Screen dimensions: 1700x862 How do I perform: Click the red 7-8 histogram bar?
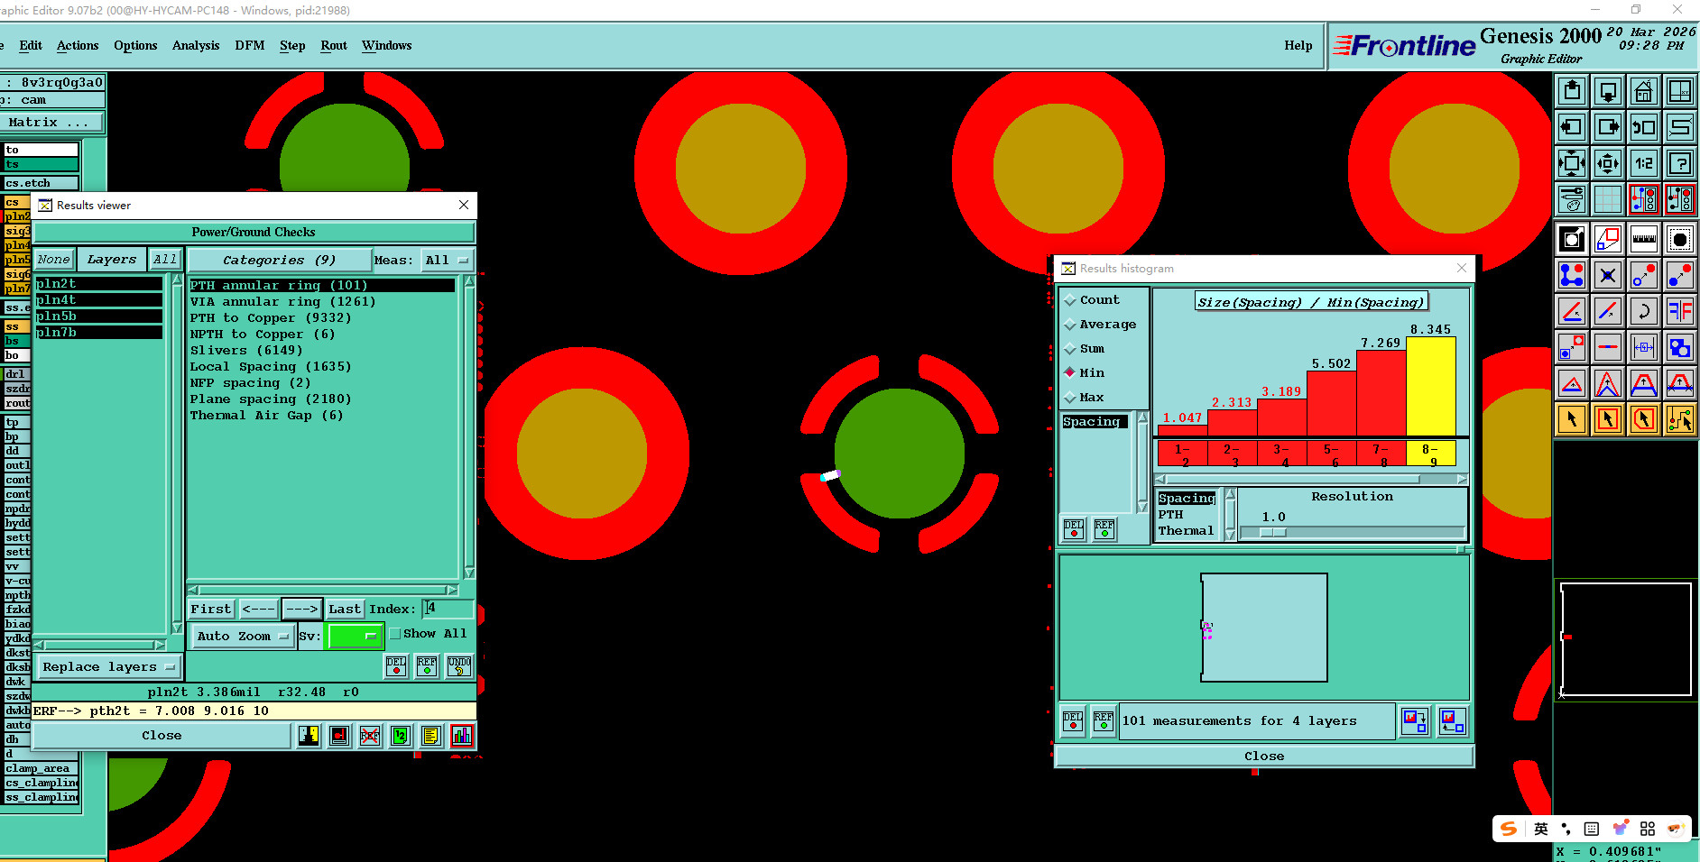[x=1381, y=394]
